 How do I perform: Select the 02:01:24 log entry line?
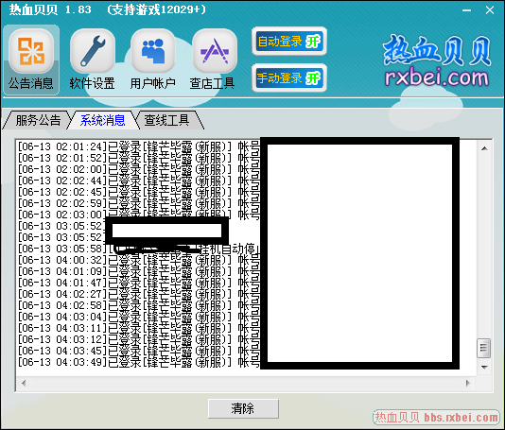[x=138, y=146]
